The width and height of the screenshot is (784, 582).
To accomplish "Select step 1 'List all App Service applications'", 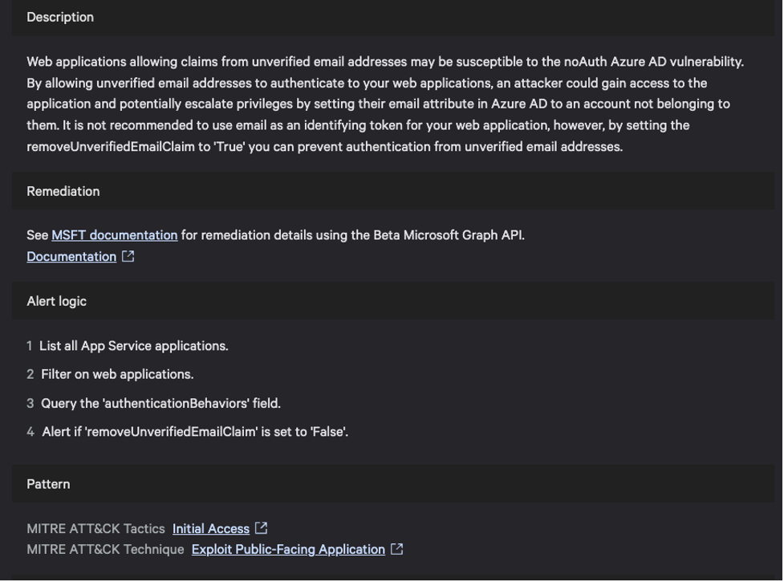I will [x=133, y=345].
